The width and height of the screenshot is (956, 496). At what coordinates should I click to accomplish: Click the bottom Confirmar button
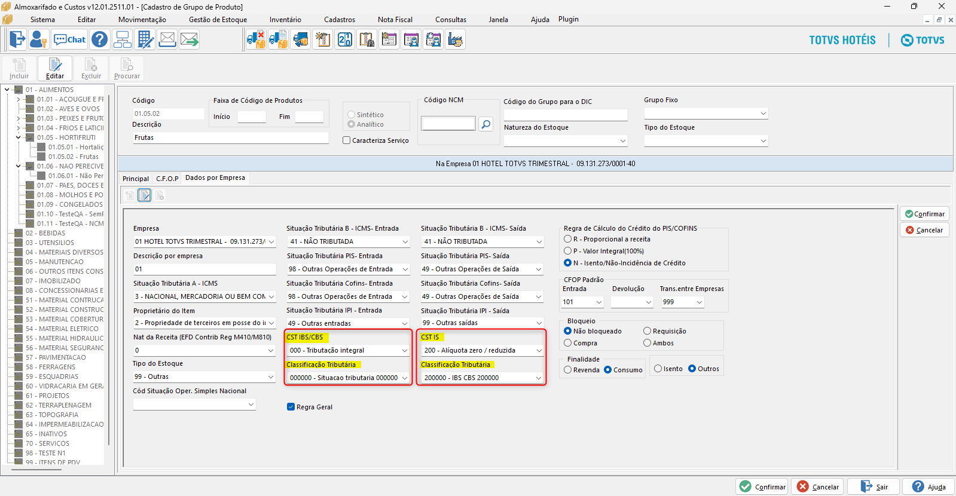click(763, 486)
